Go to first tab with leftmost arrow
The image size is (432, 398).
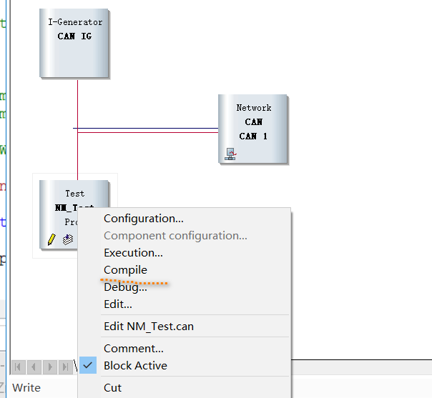[x=18, y=367]
